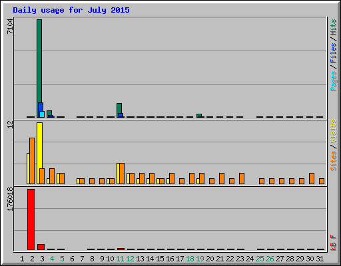Click green weekend day label 26
Screen dimensions: 341x266
pyautogui.click(x=270, y=259)
